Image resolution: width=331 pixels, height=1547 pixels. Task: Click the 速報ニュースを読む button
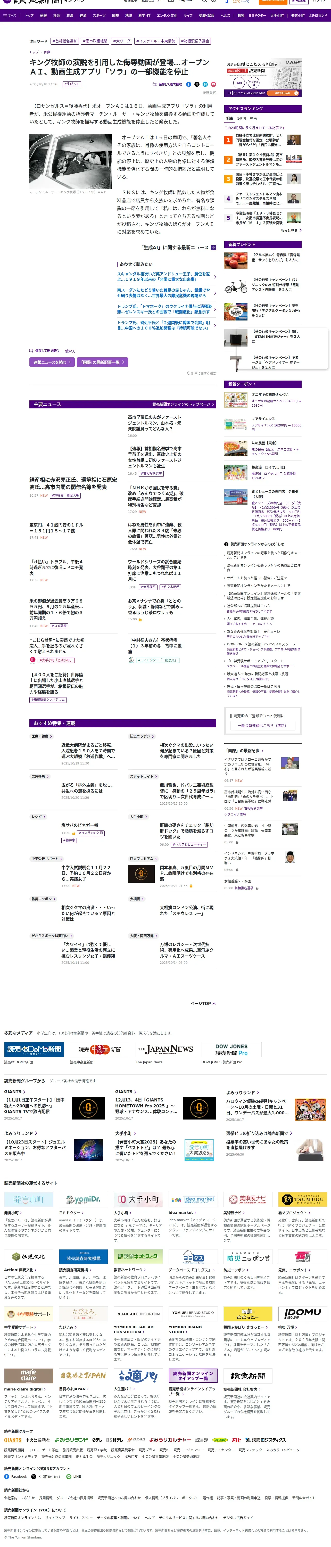(52, 362)
